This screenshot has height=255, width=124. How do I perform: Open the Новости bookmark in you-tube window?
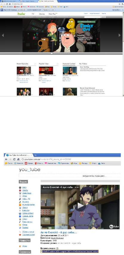coord(18,163)
